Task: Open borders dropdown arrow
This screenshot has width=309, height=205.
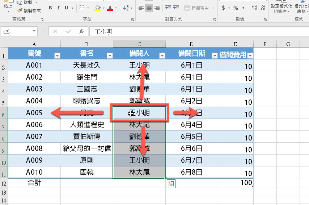Action: [x=88, y=8]
